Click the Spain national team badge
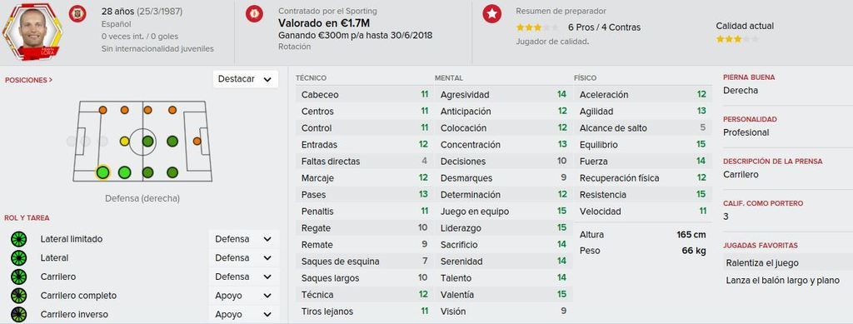853x324 pixels. (x=77, y=13)
